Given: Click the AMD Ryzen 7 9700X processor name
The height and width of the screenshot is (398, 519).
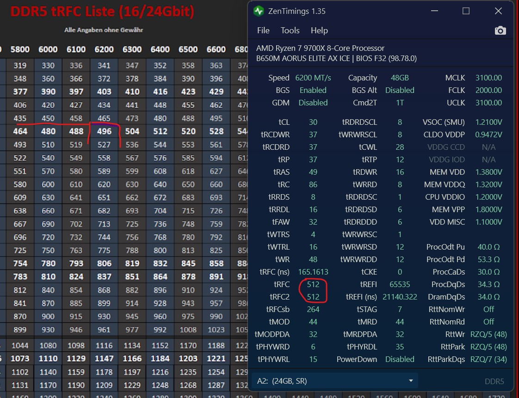Looking at the screenshot, I should coord(320,48).
